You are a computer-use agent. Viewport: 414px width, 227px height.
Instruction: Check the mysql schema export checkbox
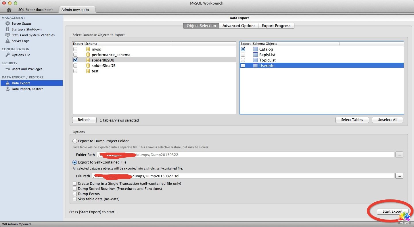(75, 49)
